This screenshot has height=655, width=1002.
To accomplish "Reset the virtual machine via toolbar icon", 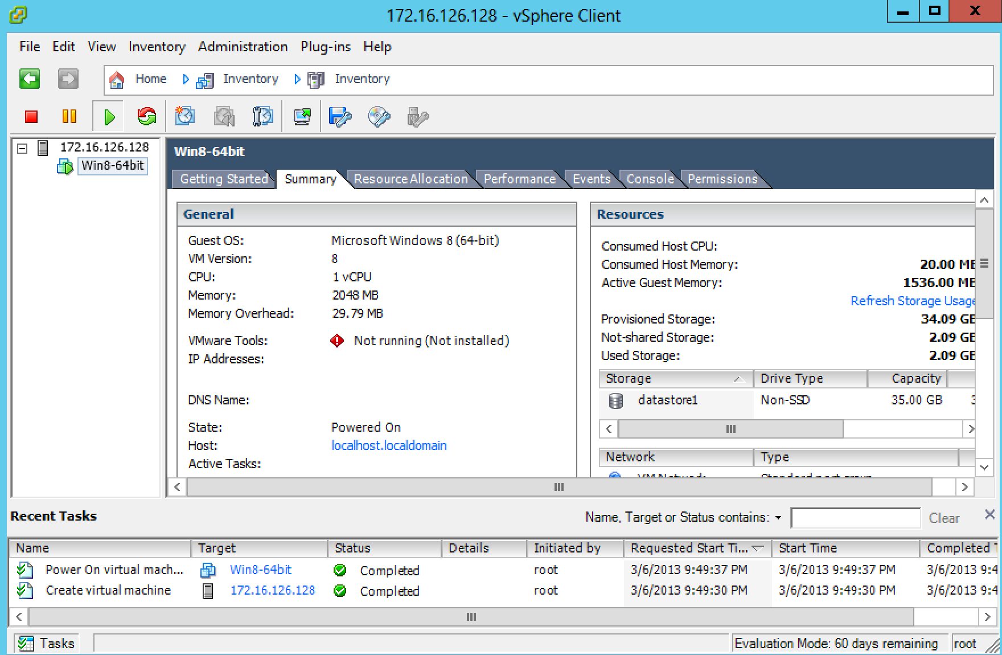I will [147, 117].
